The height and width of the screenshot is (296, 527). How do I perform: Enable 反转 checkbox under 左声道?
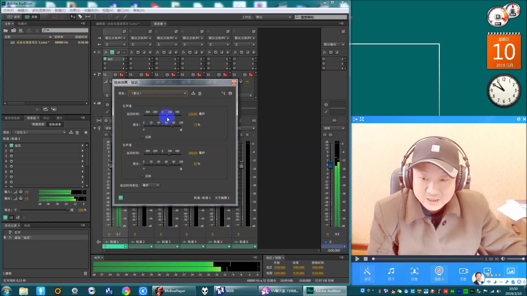point(142,137)
